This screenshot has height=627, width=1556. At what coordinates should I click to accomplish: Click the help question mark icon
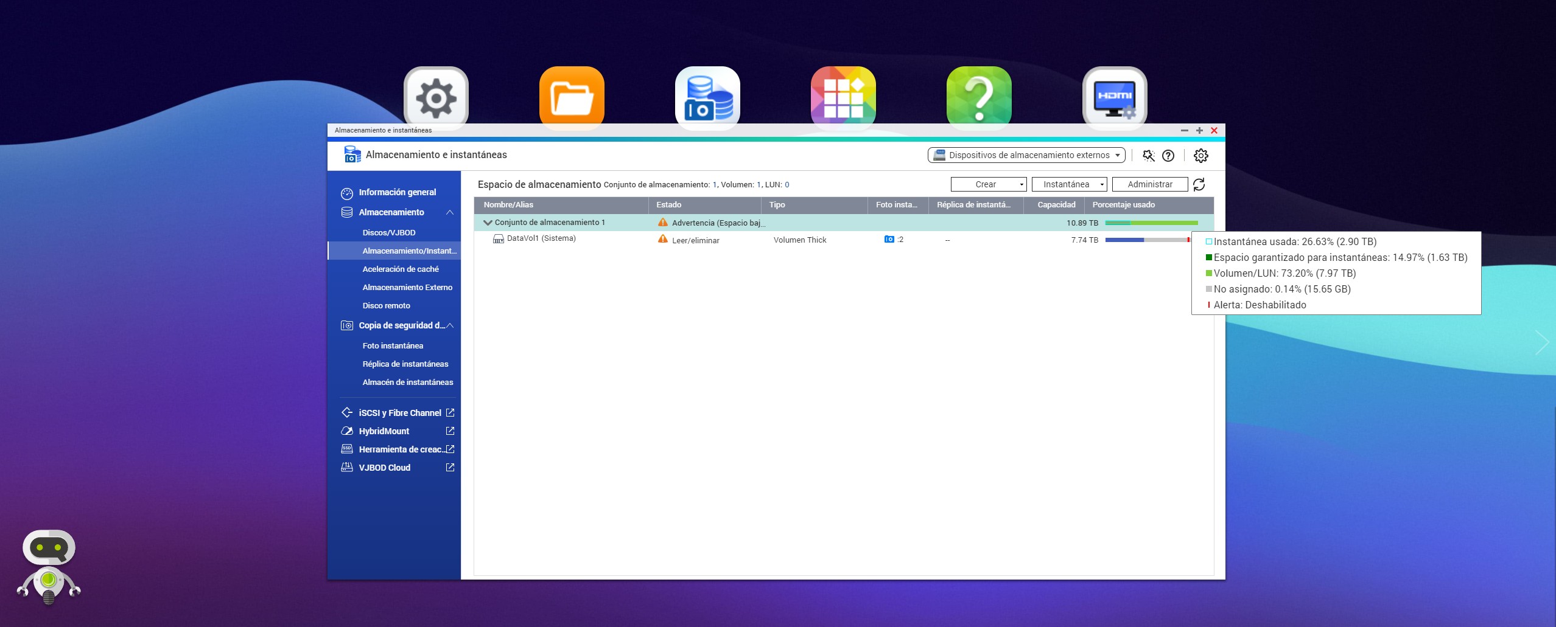[x=1168, y=156]
